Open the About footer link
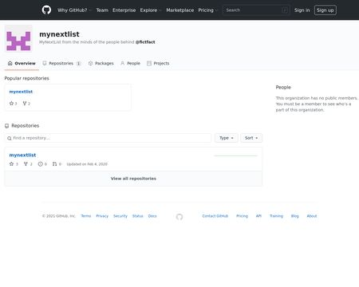The height and width of the screenshot is (287, 359). pos(312,216)
